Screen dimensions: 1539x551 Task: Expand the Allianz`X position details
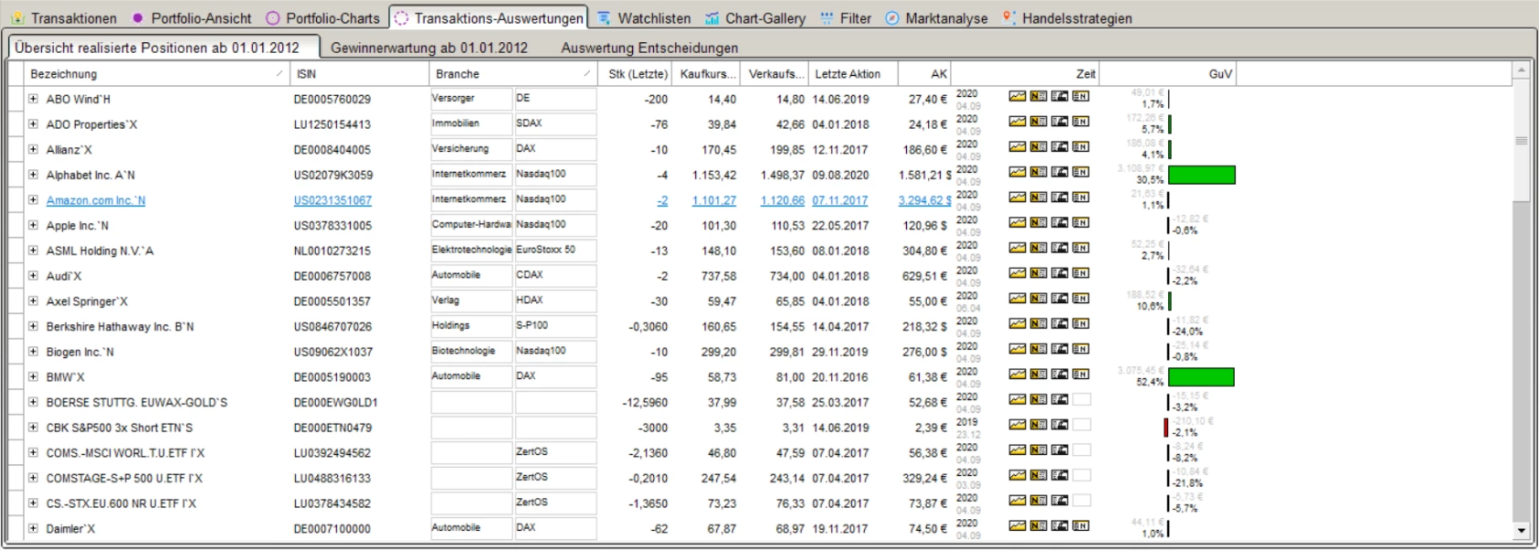33,149
